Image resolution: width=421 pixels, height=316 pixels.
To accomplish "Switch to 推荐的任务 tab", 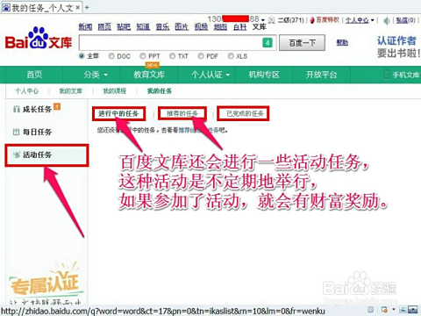I will pyautogui.click(x=182, y=113).
